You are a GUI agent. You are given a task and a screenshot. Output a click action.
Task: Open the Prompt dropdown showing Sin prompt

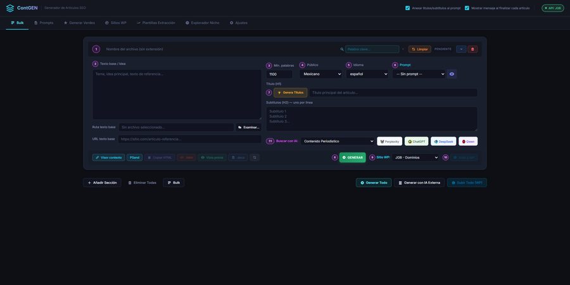pos(419,74)
